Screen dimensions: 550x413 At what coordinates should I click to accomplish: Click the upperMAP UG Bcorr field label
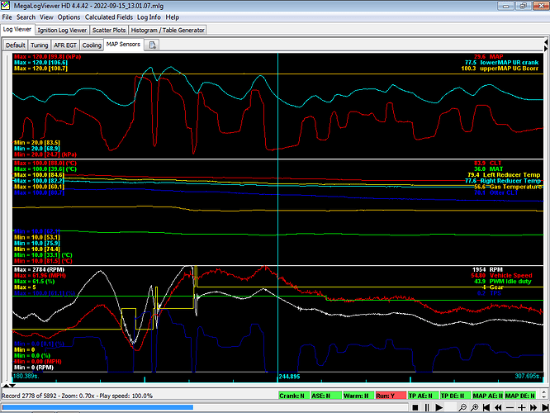(x=509, y=69)
